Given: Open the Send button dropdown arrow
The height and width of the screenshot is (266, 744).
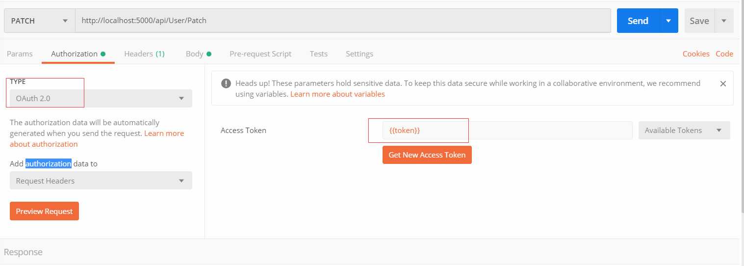Looking at the screenshot, I should click(668, 21).
